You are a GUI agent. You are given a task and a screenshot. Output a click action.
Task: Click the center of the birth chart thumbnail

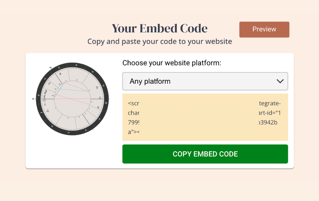coord(72,99)
